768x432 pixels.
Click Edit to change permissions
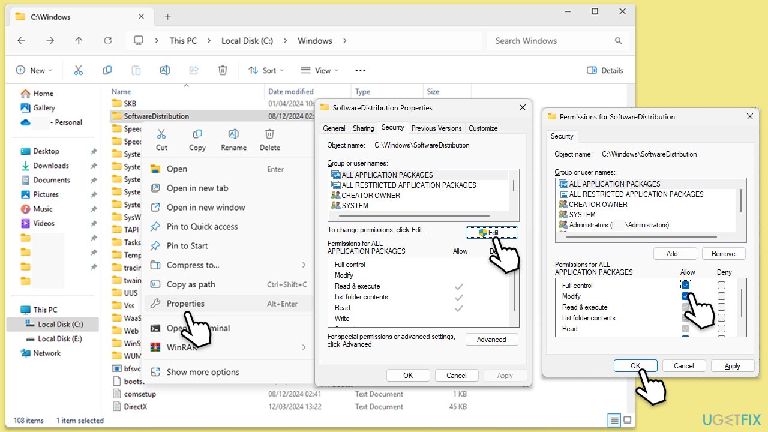pyautogui.click(x=491, y=233)
